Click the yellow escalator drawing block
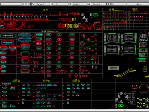 pos(125,72)
